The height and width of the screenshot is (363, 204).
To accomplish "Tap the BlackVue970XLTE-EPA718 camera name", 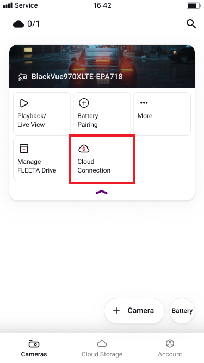I will coord(77,77).
